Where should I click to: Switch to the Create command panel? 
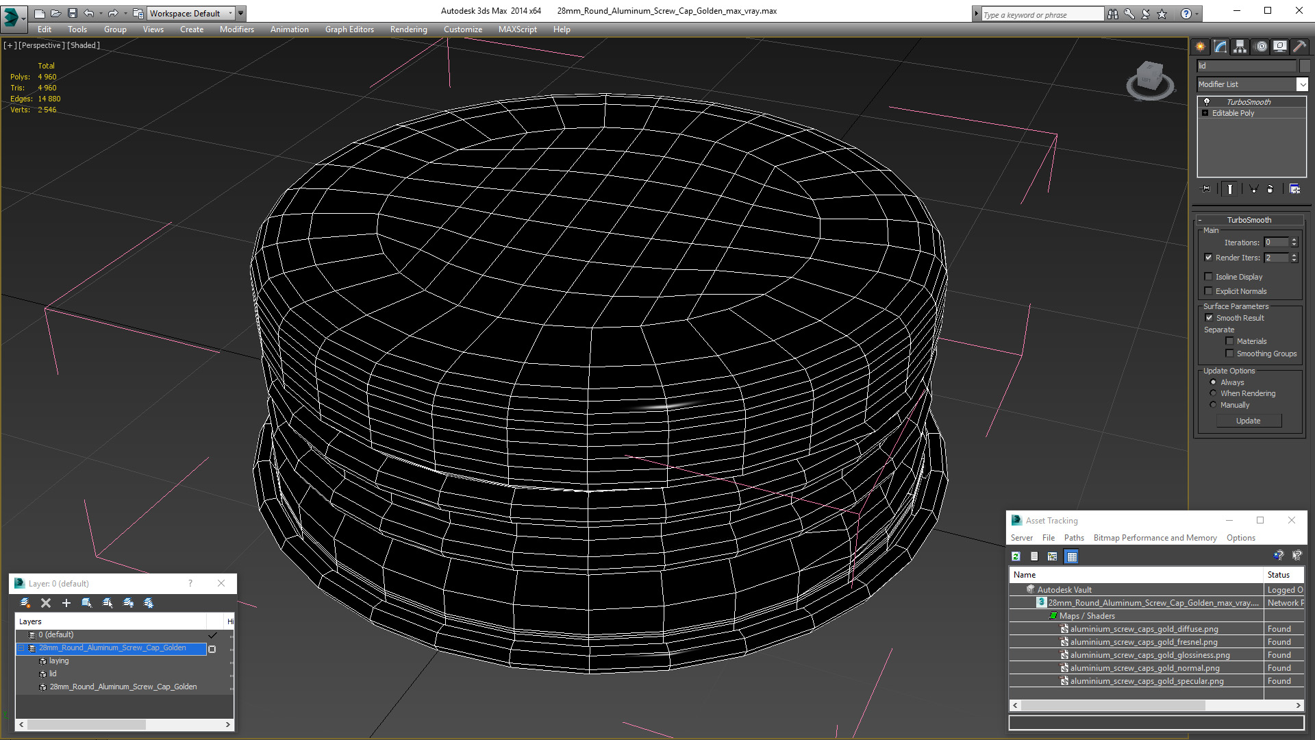pos(1201,47)
